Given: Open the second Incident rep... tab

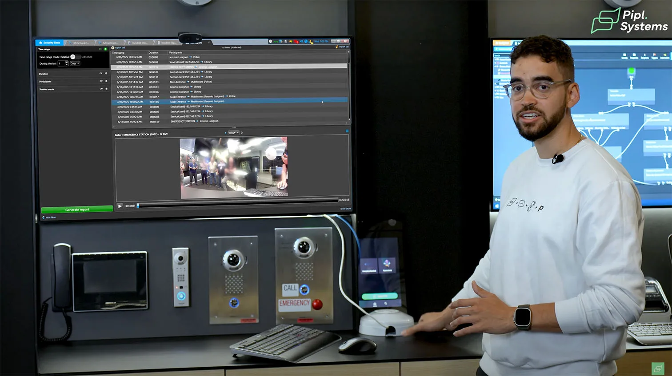Looking at the screenshot, I should pyautogui.click(x=168, y=43).
